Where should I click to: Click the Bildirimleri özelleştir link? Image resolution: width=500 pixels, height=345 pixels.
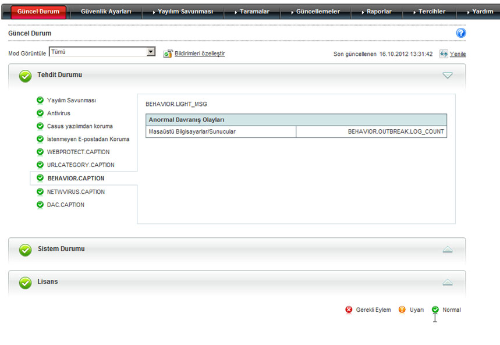point(200,54)
